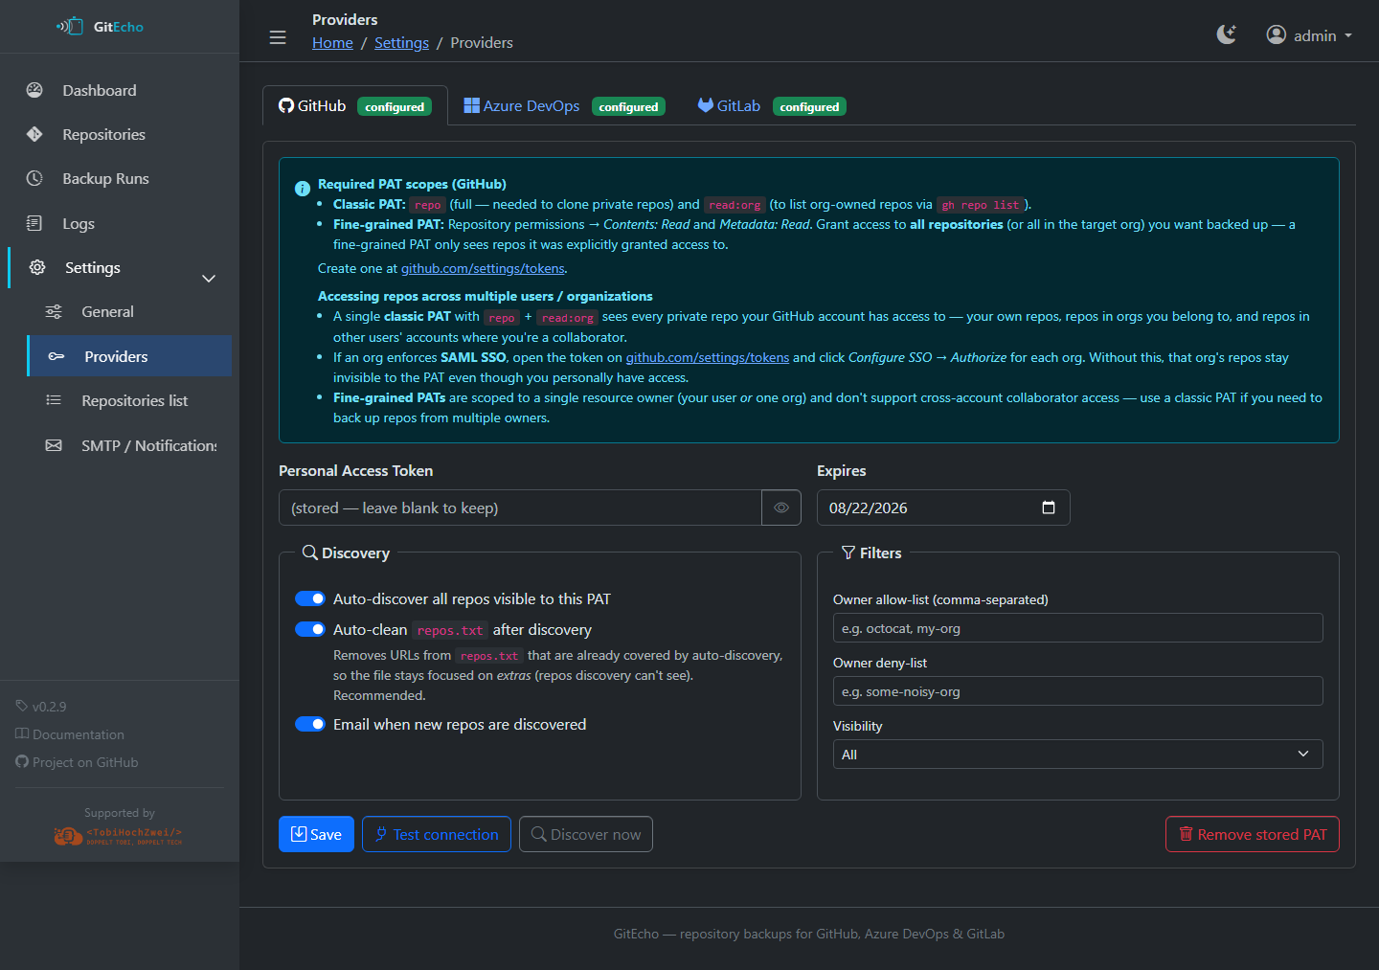Toggle dark mode moon icon
This screenshot has width=1379, height=970.
click(x=1226, y=35)
